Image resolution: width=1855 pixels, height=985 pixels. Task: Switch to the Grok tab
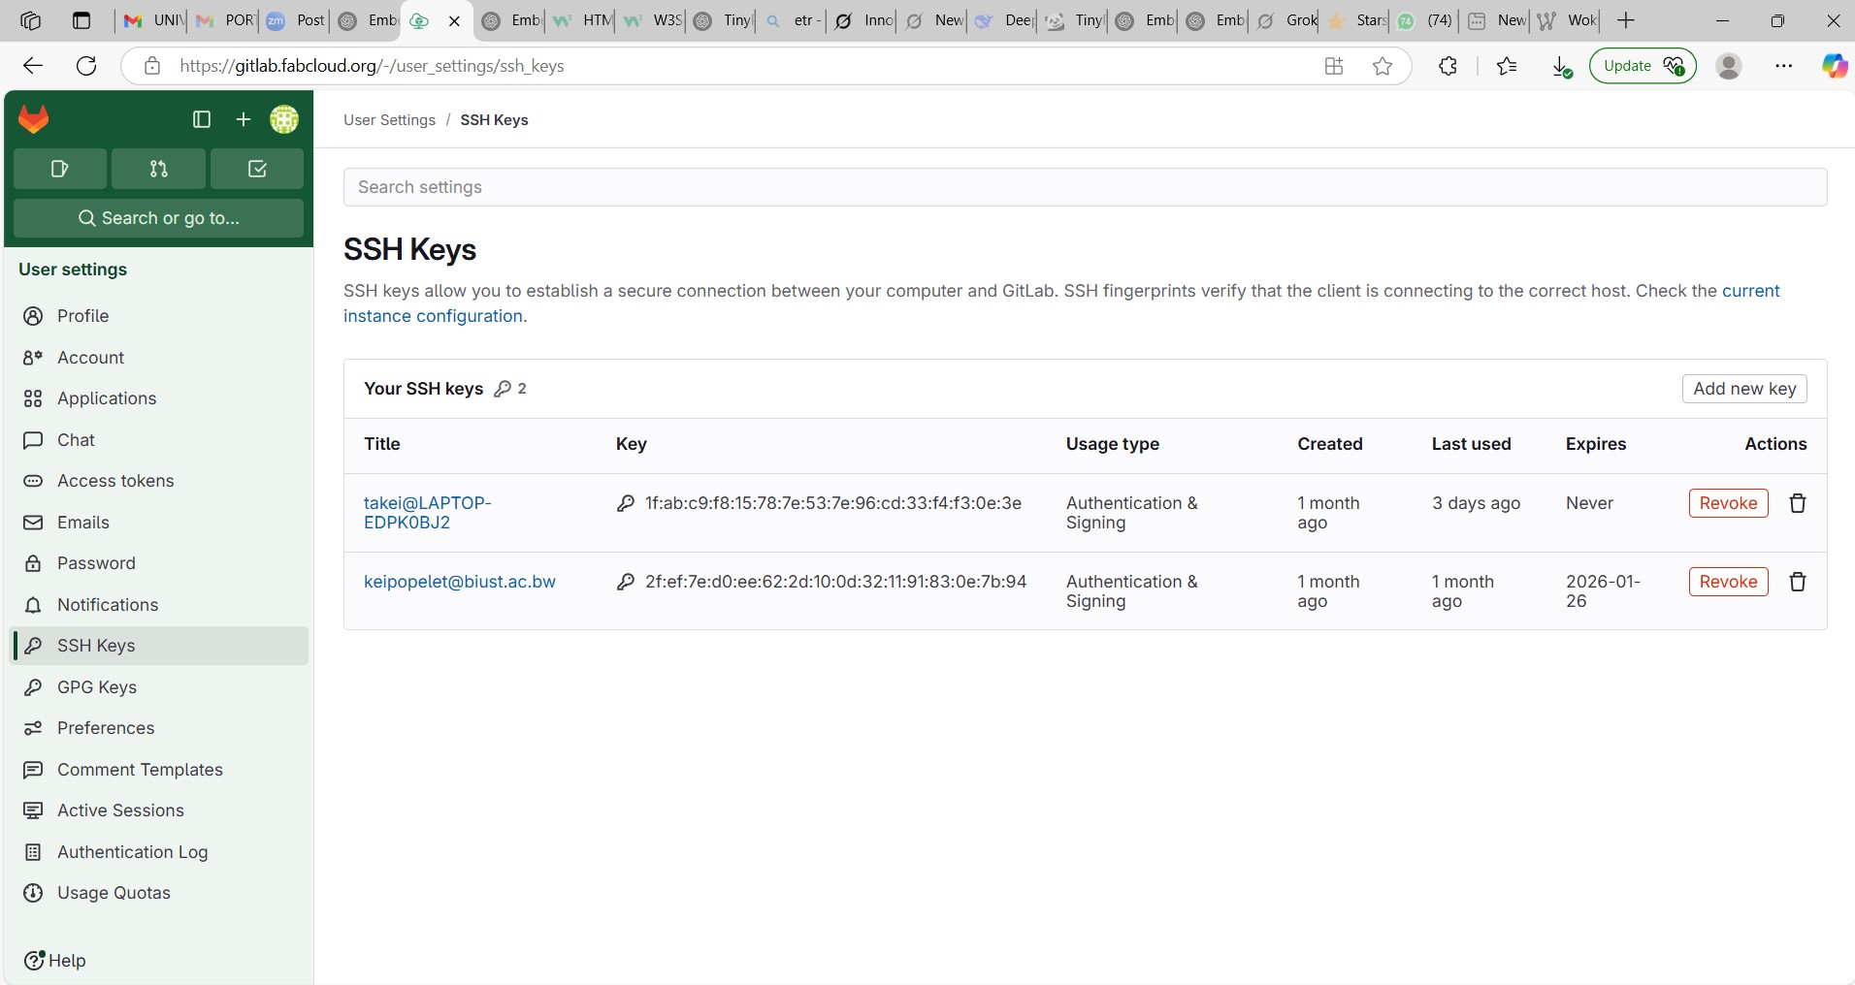1285,20
